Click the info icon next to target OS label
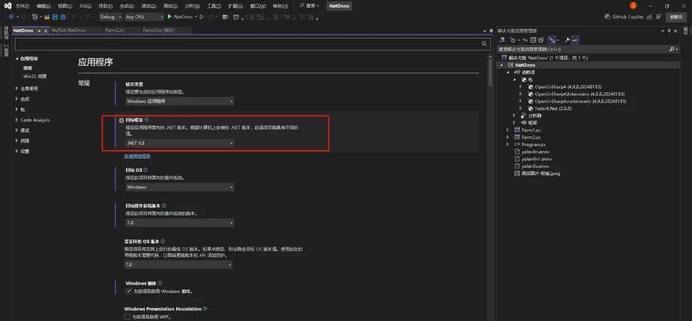The image size is (692, 321). pyautogui.click(x=145, y=170)
